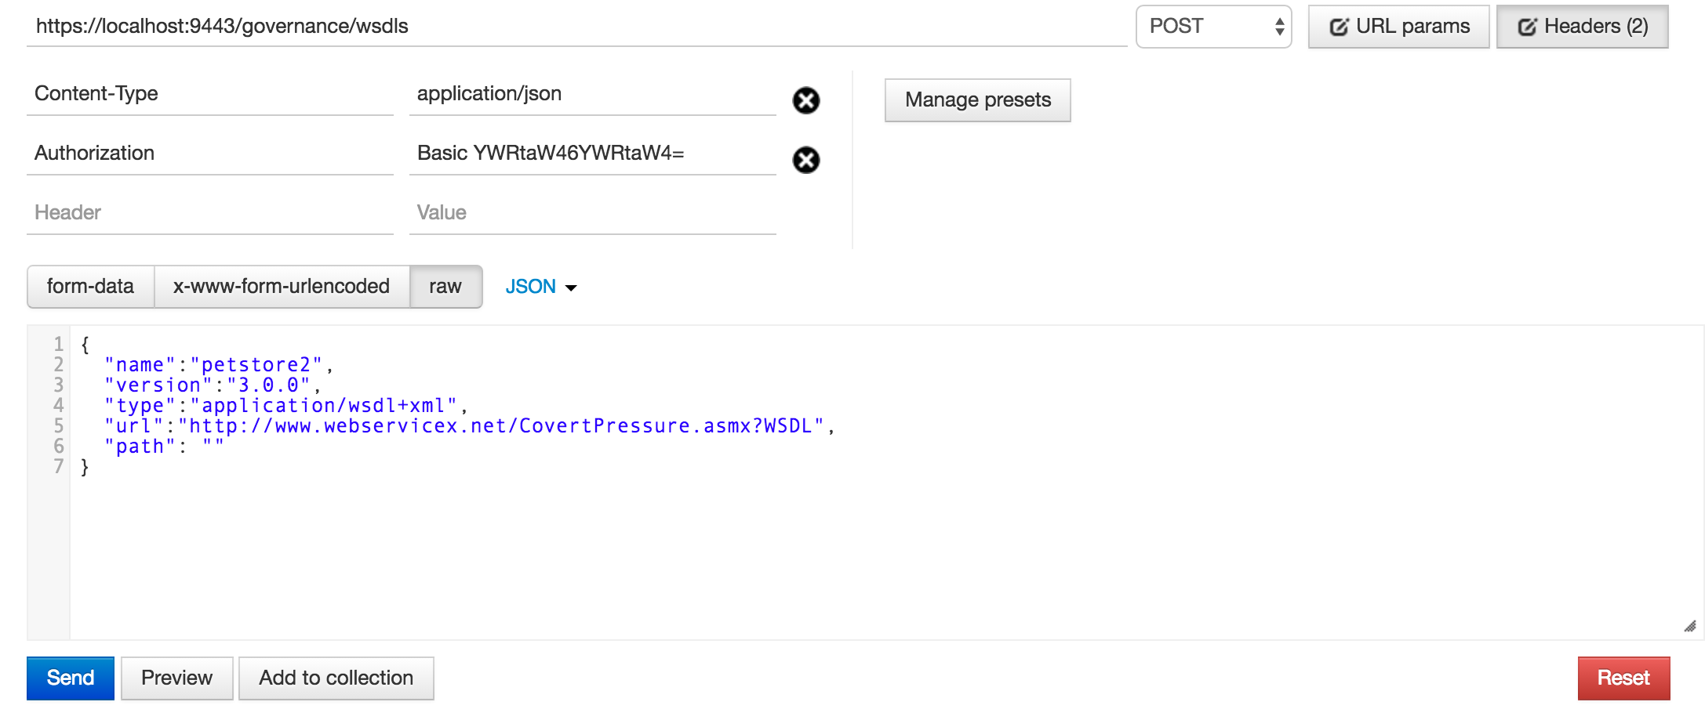1705x727 pixels.
Task: Open Manage presets
Action: point(978,100)
